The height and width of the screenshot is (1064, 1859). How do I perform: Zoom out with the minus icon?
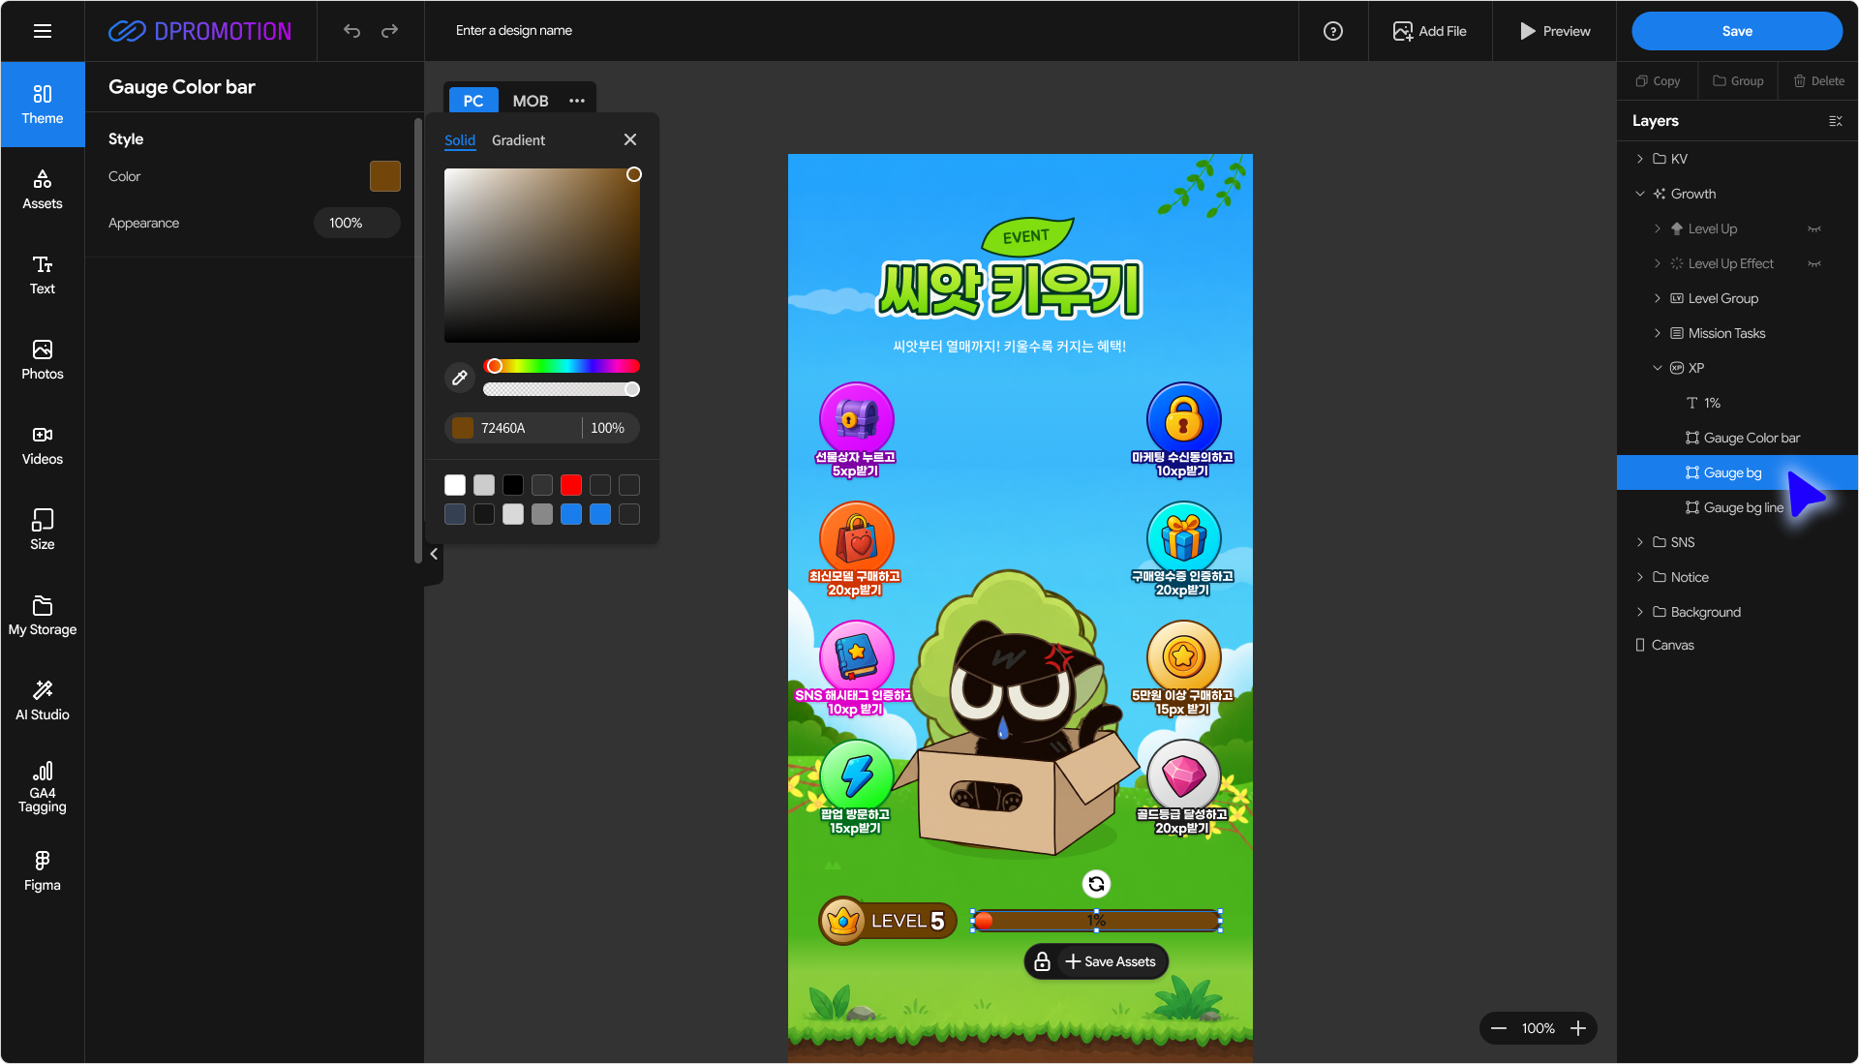1499,1028
